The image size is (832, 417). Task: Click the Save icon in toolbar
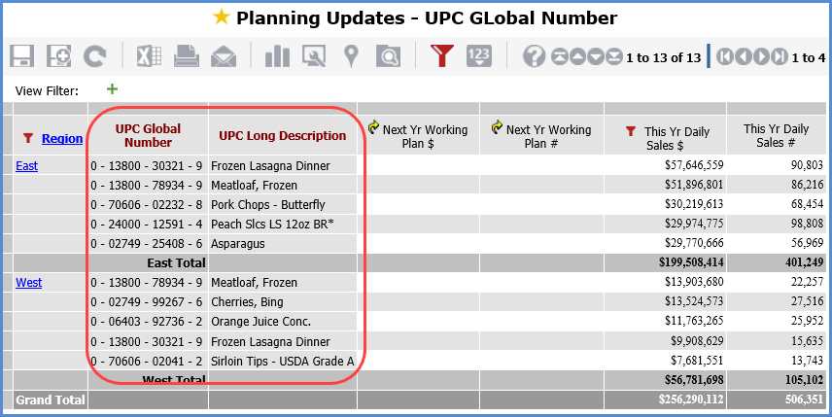(22, 56)
